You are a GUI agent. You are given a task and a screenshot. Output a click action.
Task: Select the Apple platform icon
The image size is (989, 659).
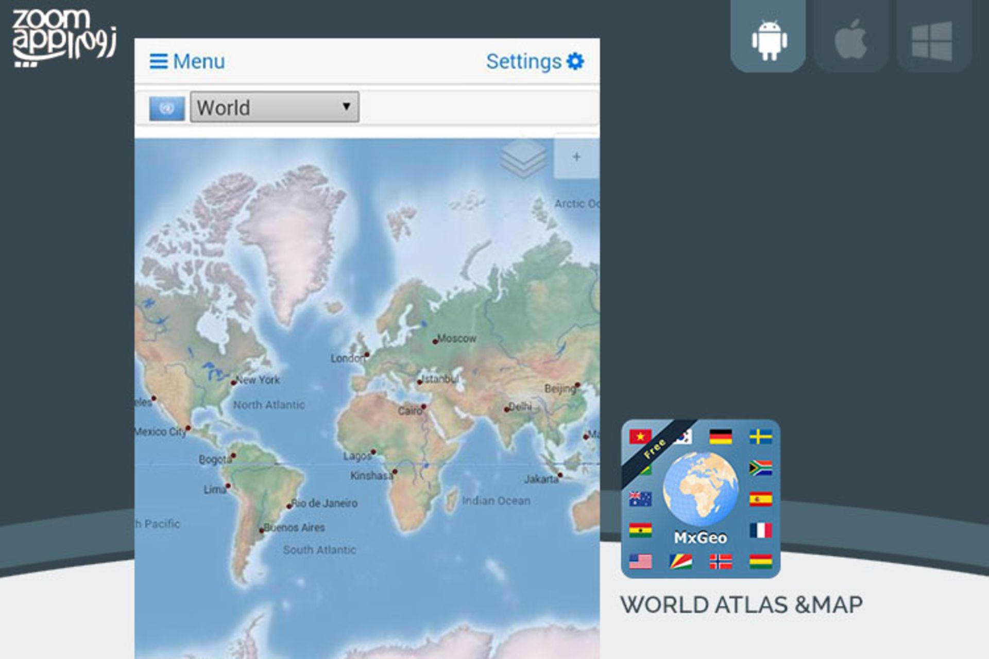pos(851,39)
